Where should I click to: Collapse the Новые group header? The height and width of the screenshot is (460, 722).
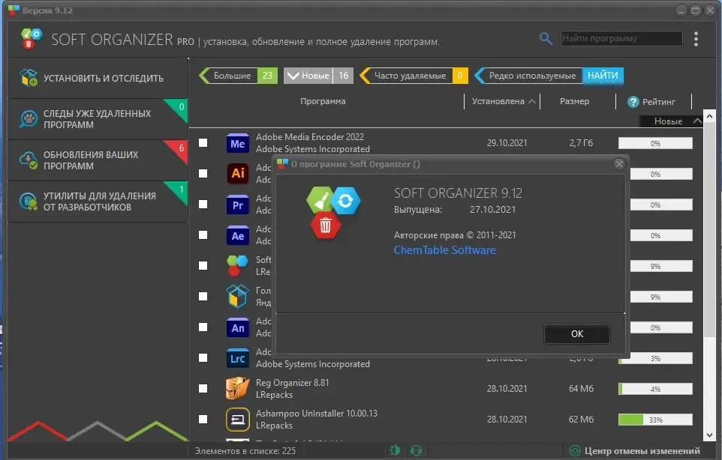click(x=697, y=121)
